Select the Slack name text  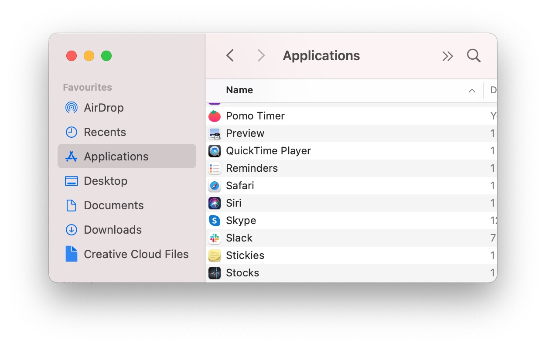[x=239, y=238]
